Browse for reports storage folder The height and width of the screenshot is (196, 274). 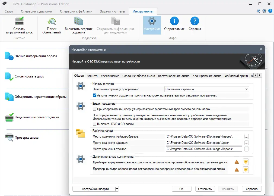[246, 149]
